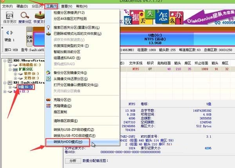The height and width of the screenshot is (168, 235).
Task: Collapse the HD0:VMwareVirtual tree node
Action: click(x=5, y=61)
